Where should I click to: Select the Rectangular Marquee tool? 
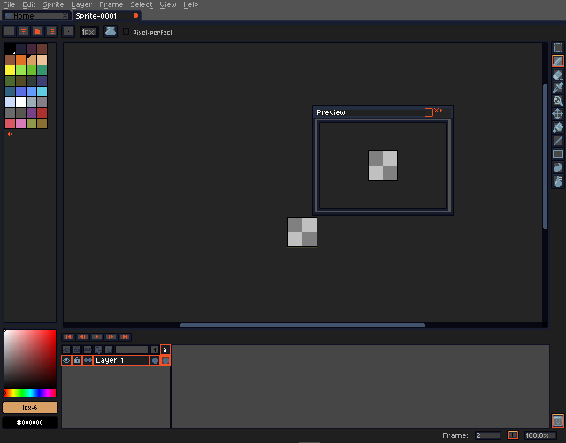558,47
